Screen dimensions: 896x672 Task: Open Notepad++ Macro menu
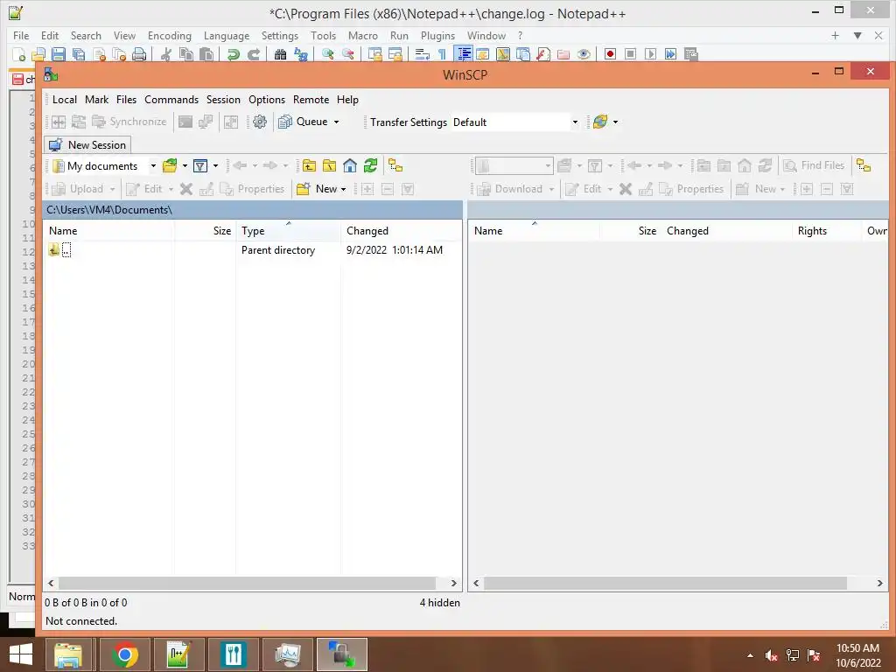click(x=363, y=35)
